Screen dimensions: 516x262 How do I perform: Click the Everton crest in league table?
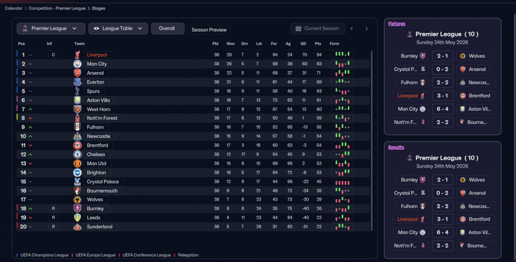tap(77, 82)
